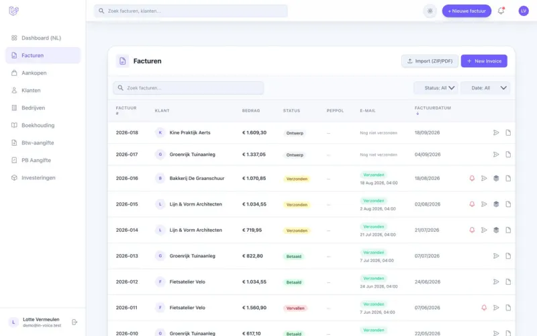
Task: Focus the top search bar Zoek facturen, klanten
Action: coord(191,11)
